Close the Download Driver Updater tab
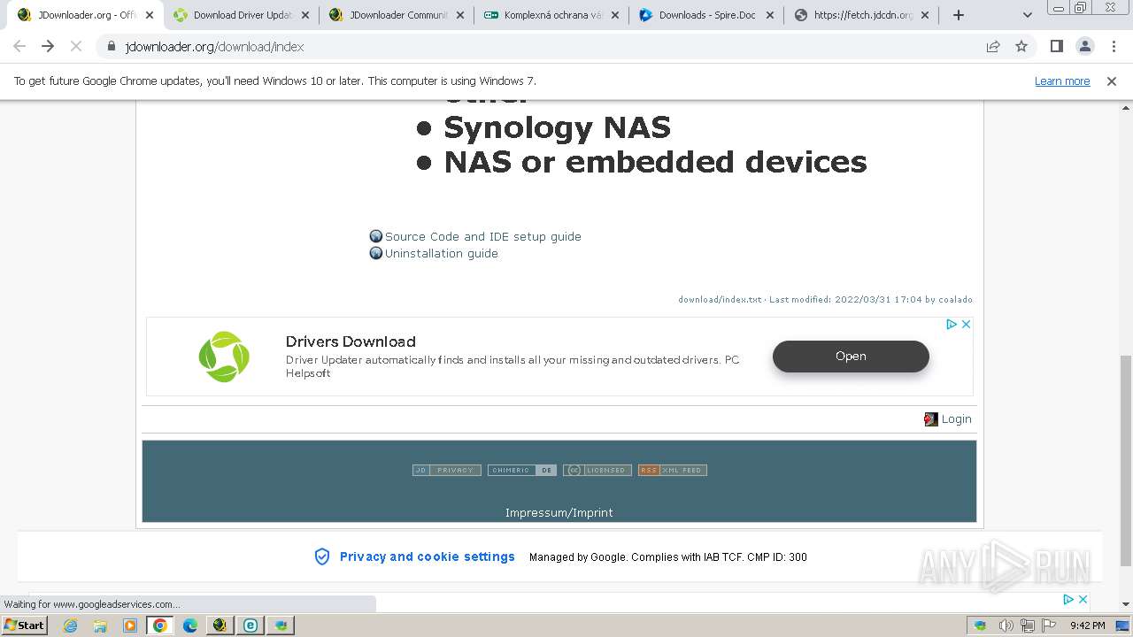 pyautogui.click(x=305, y=15)
